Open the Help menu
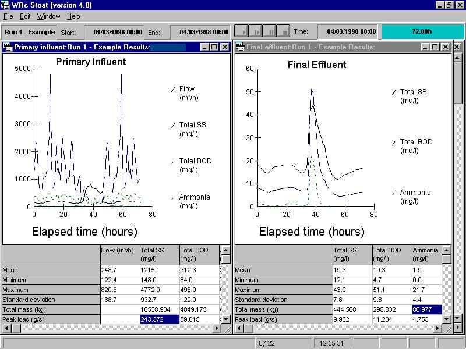The height and width of the screenshot is (349, 466). (x=73, y=16)
